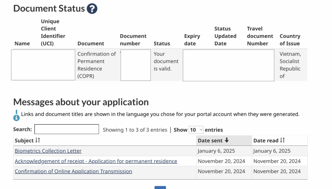Click 'Travel document Number' column header
The height and width of the screenshot is (189, 332).
[x=260, y=36]
